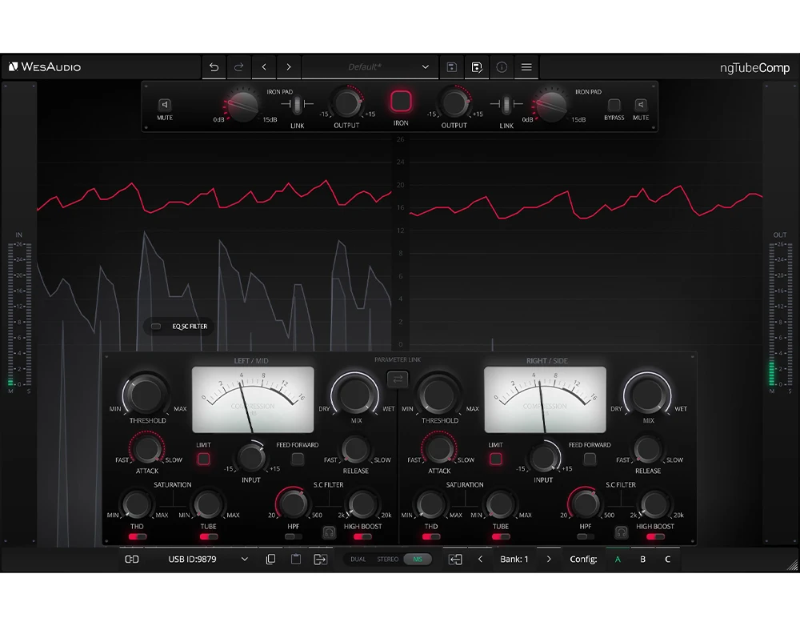Click the LEFT / MID ATTACK knob
This screenshot has width=800, height=626.
147,449
